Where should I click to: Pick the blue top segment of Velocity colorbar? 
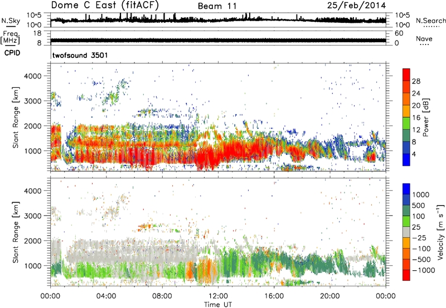tap(406, 189)
